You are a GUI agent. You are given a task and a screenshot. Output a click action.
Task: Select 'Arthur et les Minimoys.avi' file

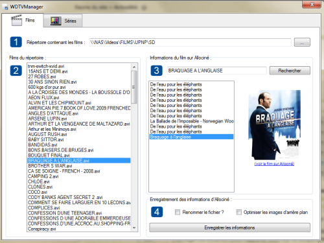point(79,129)
